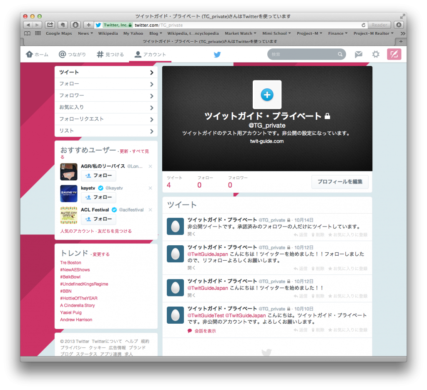Click the Reader button in address bar
Viewport: 427px width, 390px height.
pyautogui.click(x=379, y=25)
